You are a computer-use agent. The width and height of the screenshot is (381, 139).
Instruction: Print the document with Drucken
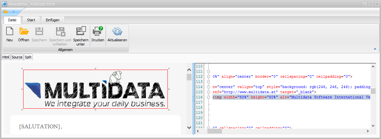pyautogui.click(x=98, y=31)
